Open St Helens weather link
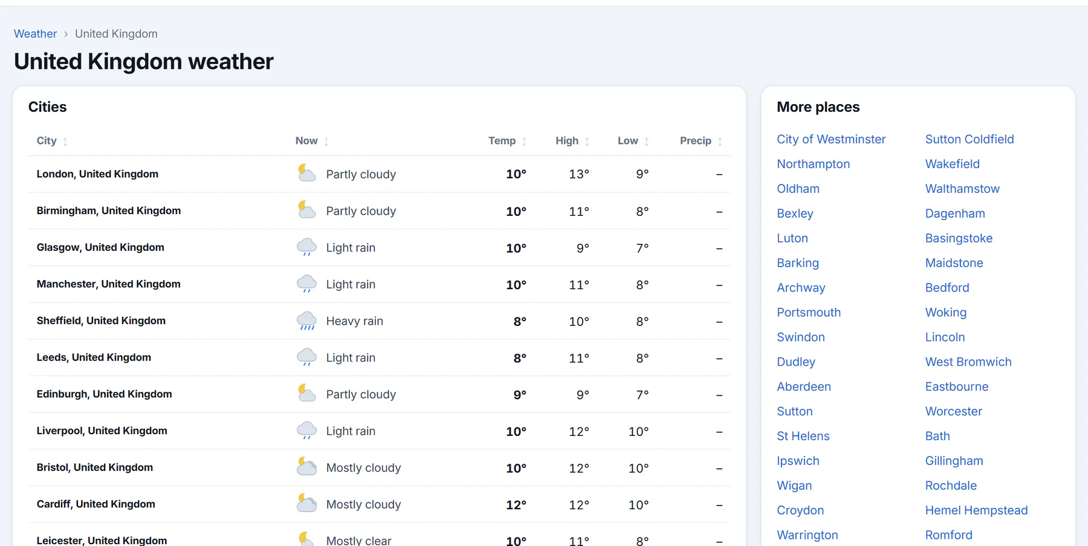Image resolution: width=1088 pixels, height=546 pixels. [x=803, y=436]
